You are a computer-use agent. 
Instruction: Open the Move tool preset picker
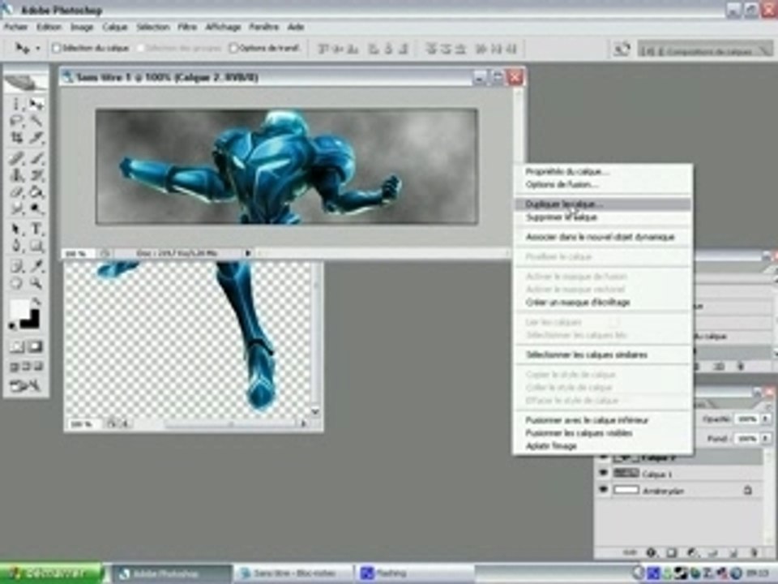[38, 49]
